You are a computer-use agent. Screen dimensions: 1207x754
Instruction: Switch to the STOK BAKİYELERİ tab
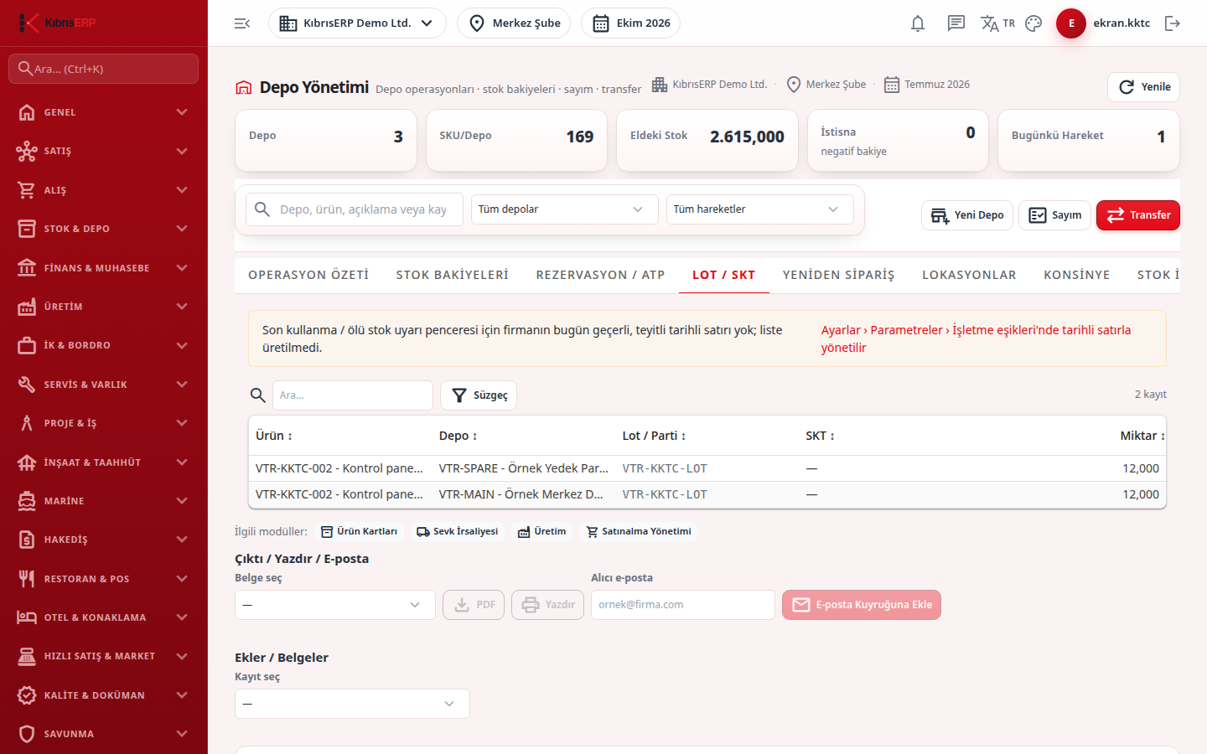(x=453, y=275)
